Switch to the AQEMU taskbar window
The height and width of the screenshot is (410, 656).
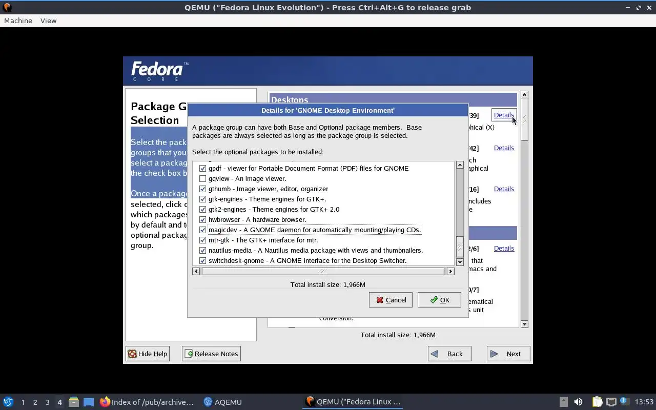pos(222,402)
